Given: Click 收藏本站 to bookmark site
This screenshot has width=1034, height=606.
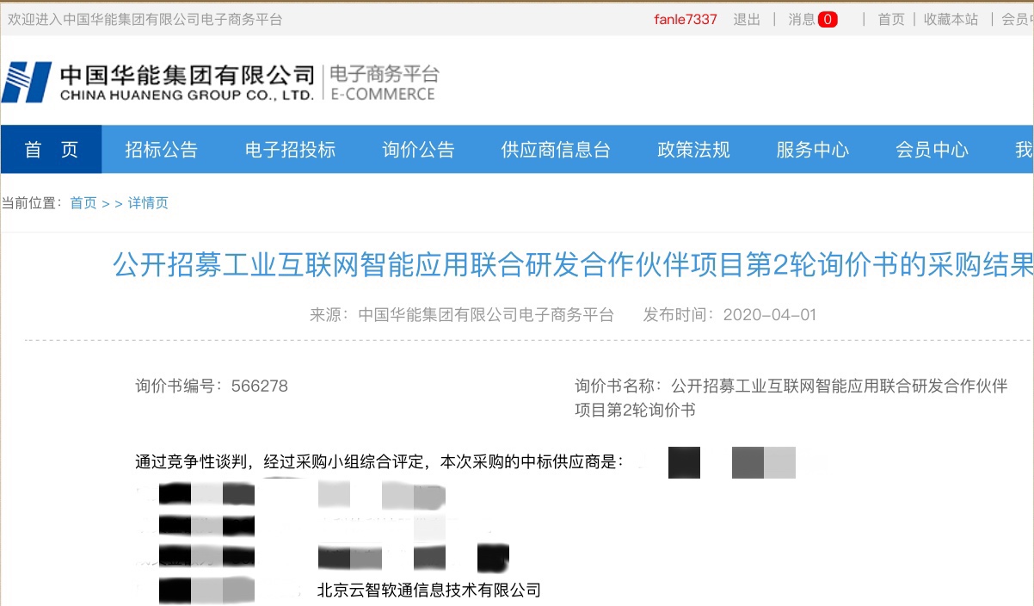Looking at the screenshot, I should point(951,19).
